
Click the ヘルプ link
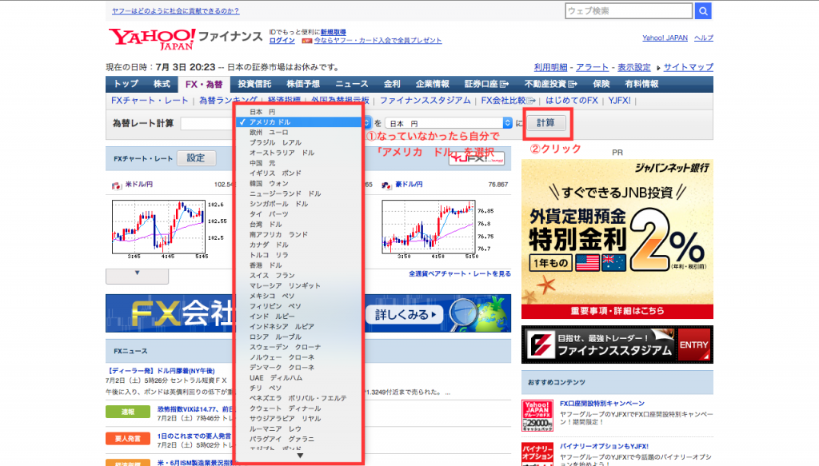[x=704, y=38]
